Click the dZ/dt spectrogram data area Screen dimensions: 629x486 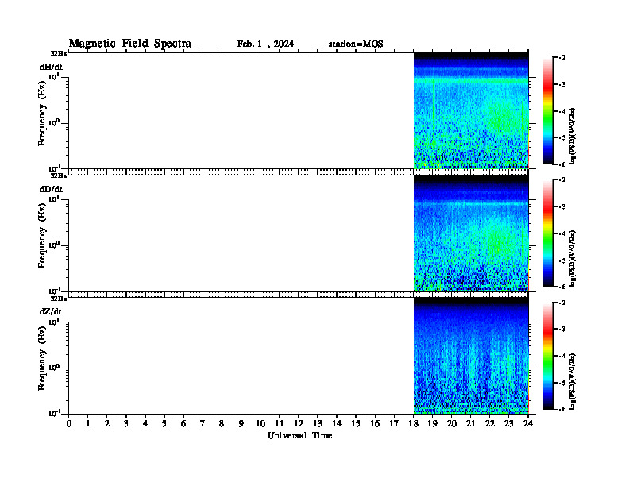[x=471, y=355]
